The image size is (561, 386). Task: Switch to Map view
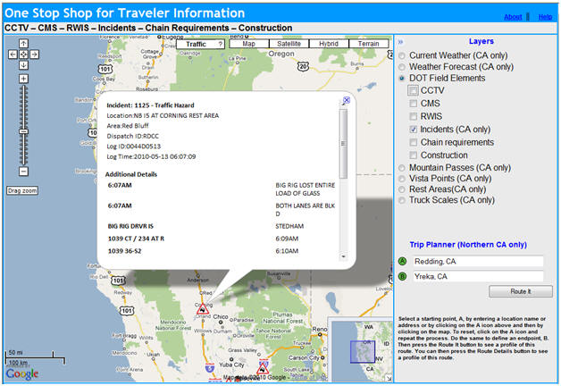click(248, 44)
